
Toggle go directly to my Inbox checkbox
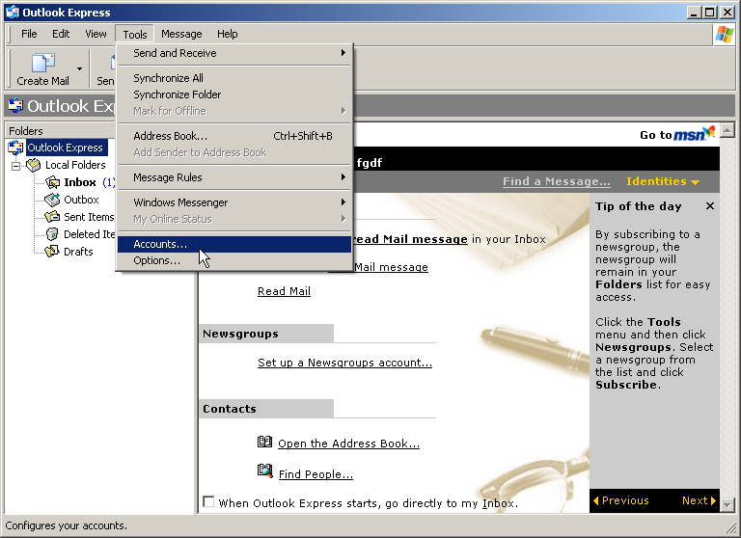coord(208,501)
